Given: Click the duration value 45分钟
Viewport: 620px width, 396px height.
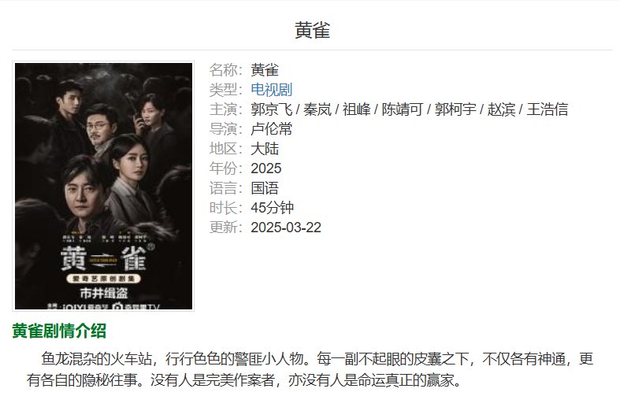Looking at the screenshot, I should coord(272,208).
